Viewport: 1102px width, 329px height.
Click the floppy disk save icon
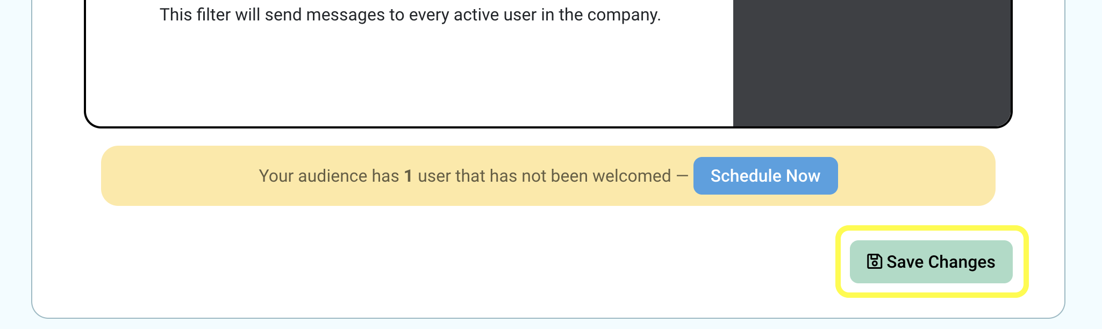pyautogui.click(x=875, y=261)
